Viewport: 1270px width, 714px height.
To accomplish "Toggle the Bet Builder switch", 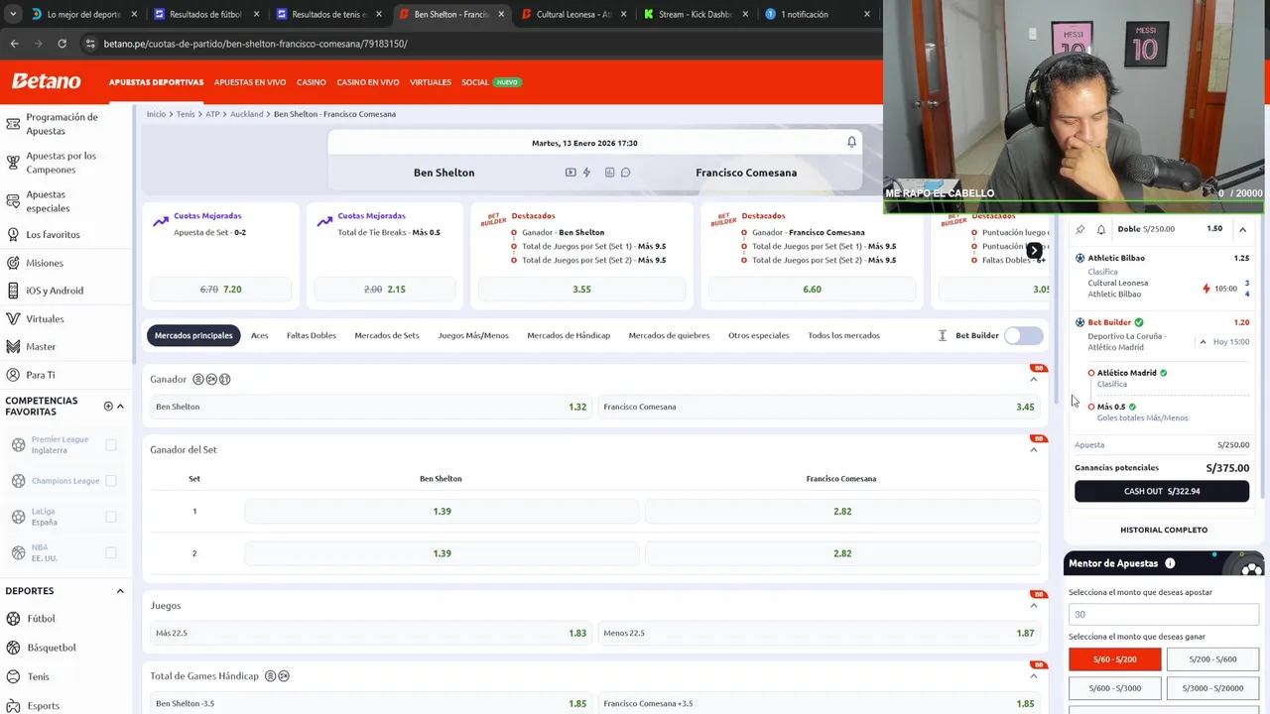I will pyautogui.click(x=1024, y=335).
